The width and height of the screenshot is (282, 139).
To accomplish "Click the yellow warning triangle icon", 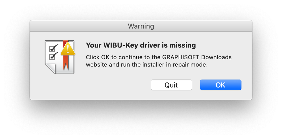I will (x=68, y=50).
